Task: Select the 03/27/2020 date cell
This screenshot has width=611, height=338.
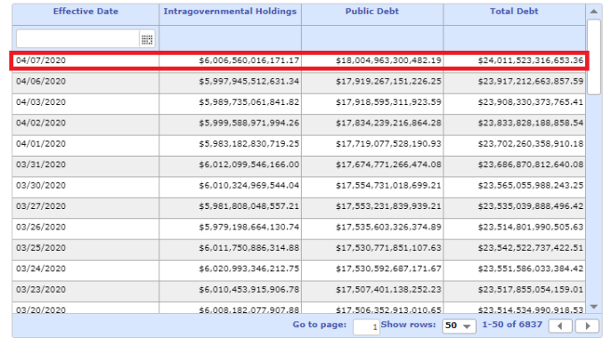Action: pyautogui.click(x=41, y=206)
